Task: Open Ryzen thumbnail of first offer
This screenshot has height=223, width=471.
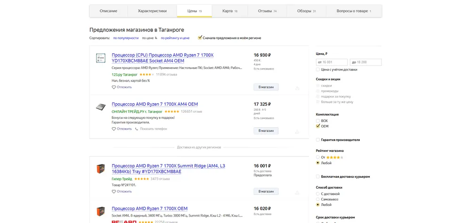Action: point(100,58)
